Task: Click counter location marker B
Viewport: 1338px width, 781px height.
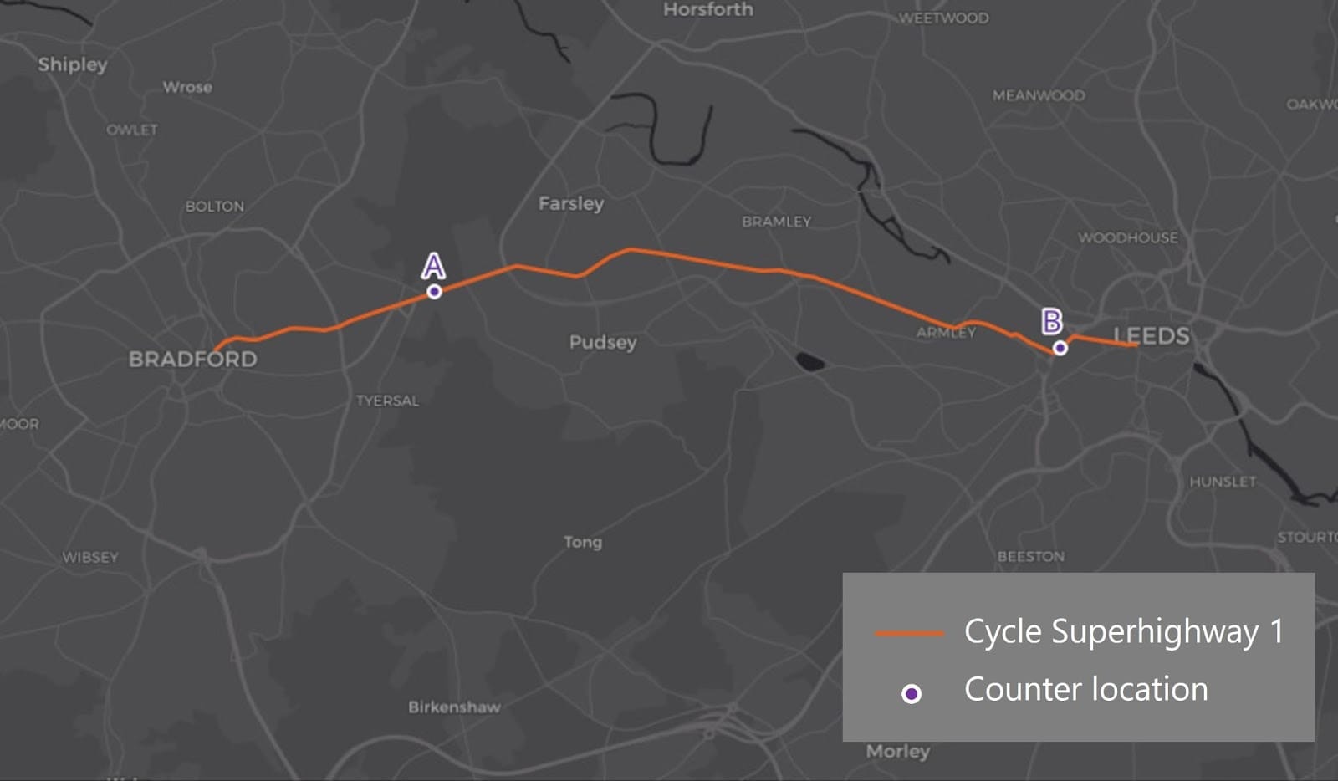Action: [1060, 348]
